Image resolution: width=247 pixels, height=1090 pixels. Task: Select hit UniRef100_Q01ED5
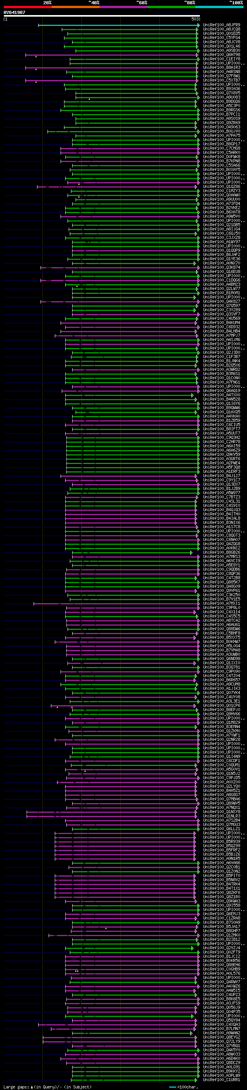[222, 33]
